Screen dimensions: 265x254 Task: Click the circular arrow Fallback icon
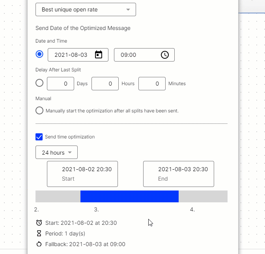[39, 244]
